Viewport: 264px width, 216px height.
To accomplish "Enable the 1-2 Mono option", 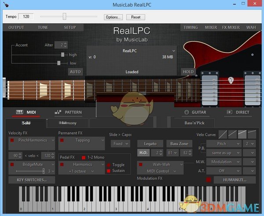I will pyautogui.click(x=83, y=157).
